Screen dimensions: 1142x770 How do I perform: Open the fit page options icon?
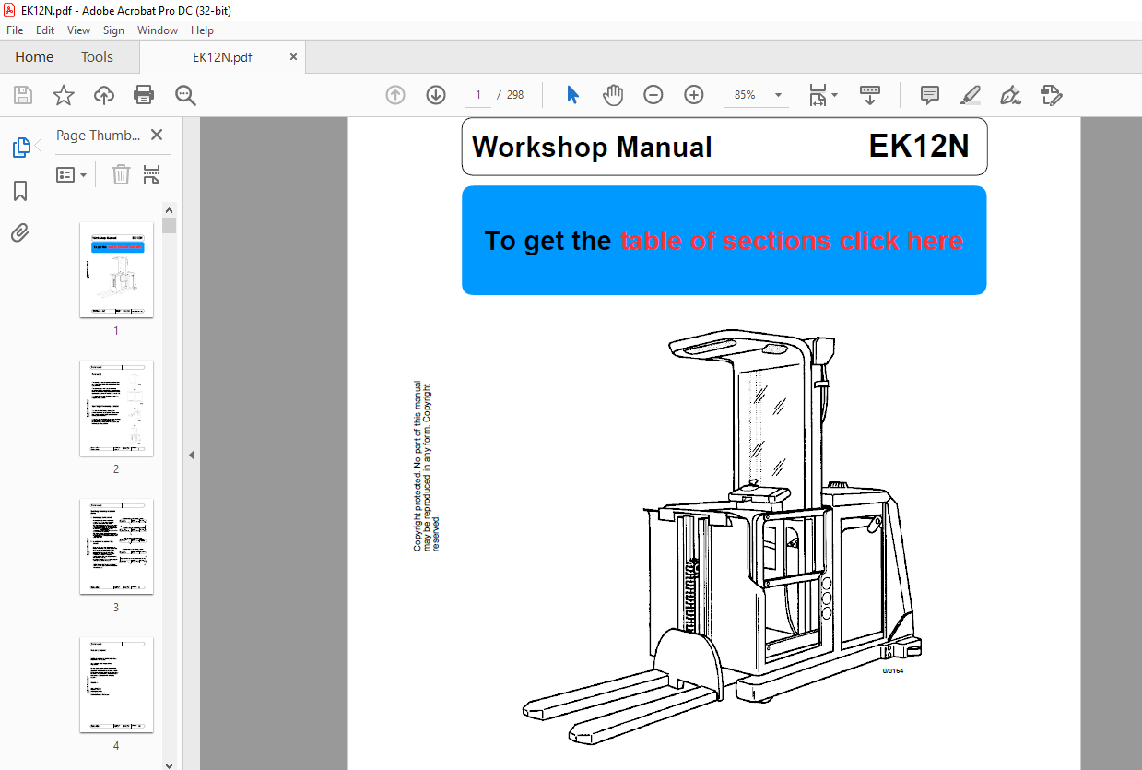point(822,95)
